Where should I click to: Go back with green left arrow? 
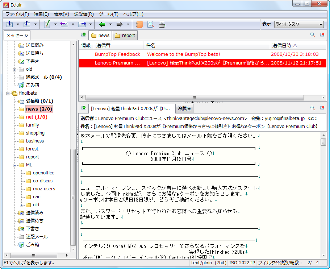click(102, 24)
